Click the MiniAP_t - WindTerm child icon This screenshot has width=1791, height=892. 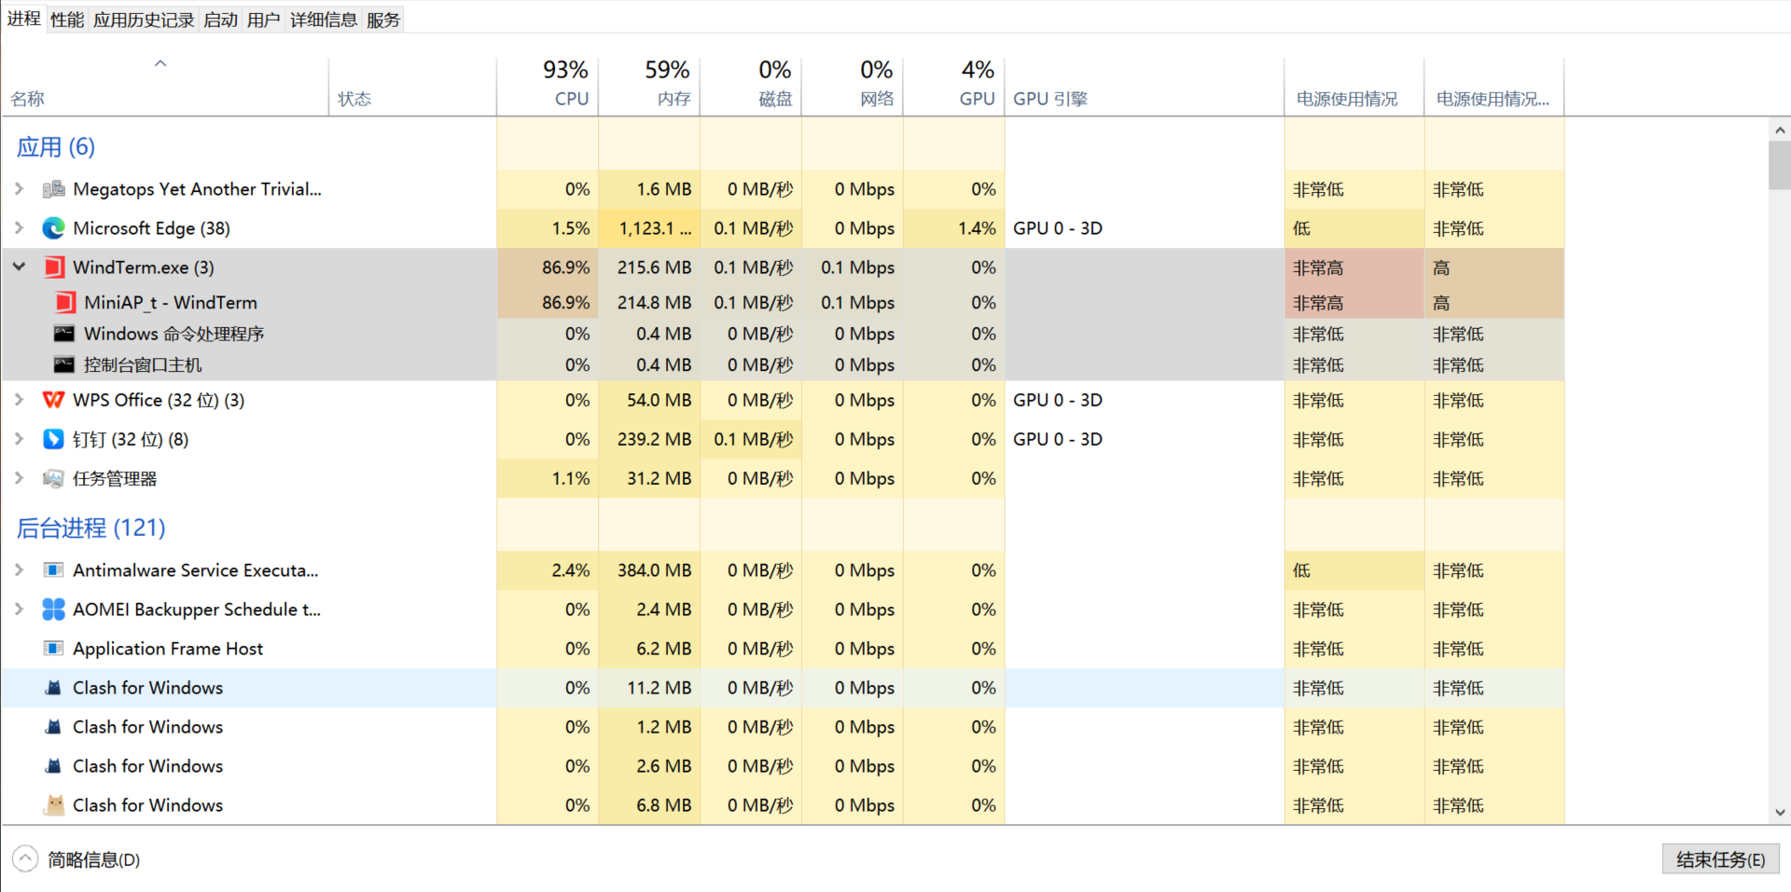coord(65,302)
